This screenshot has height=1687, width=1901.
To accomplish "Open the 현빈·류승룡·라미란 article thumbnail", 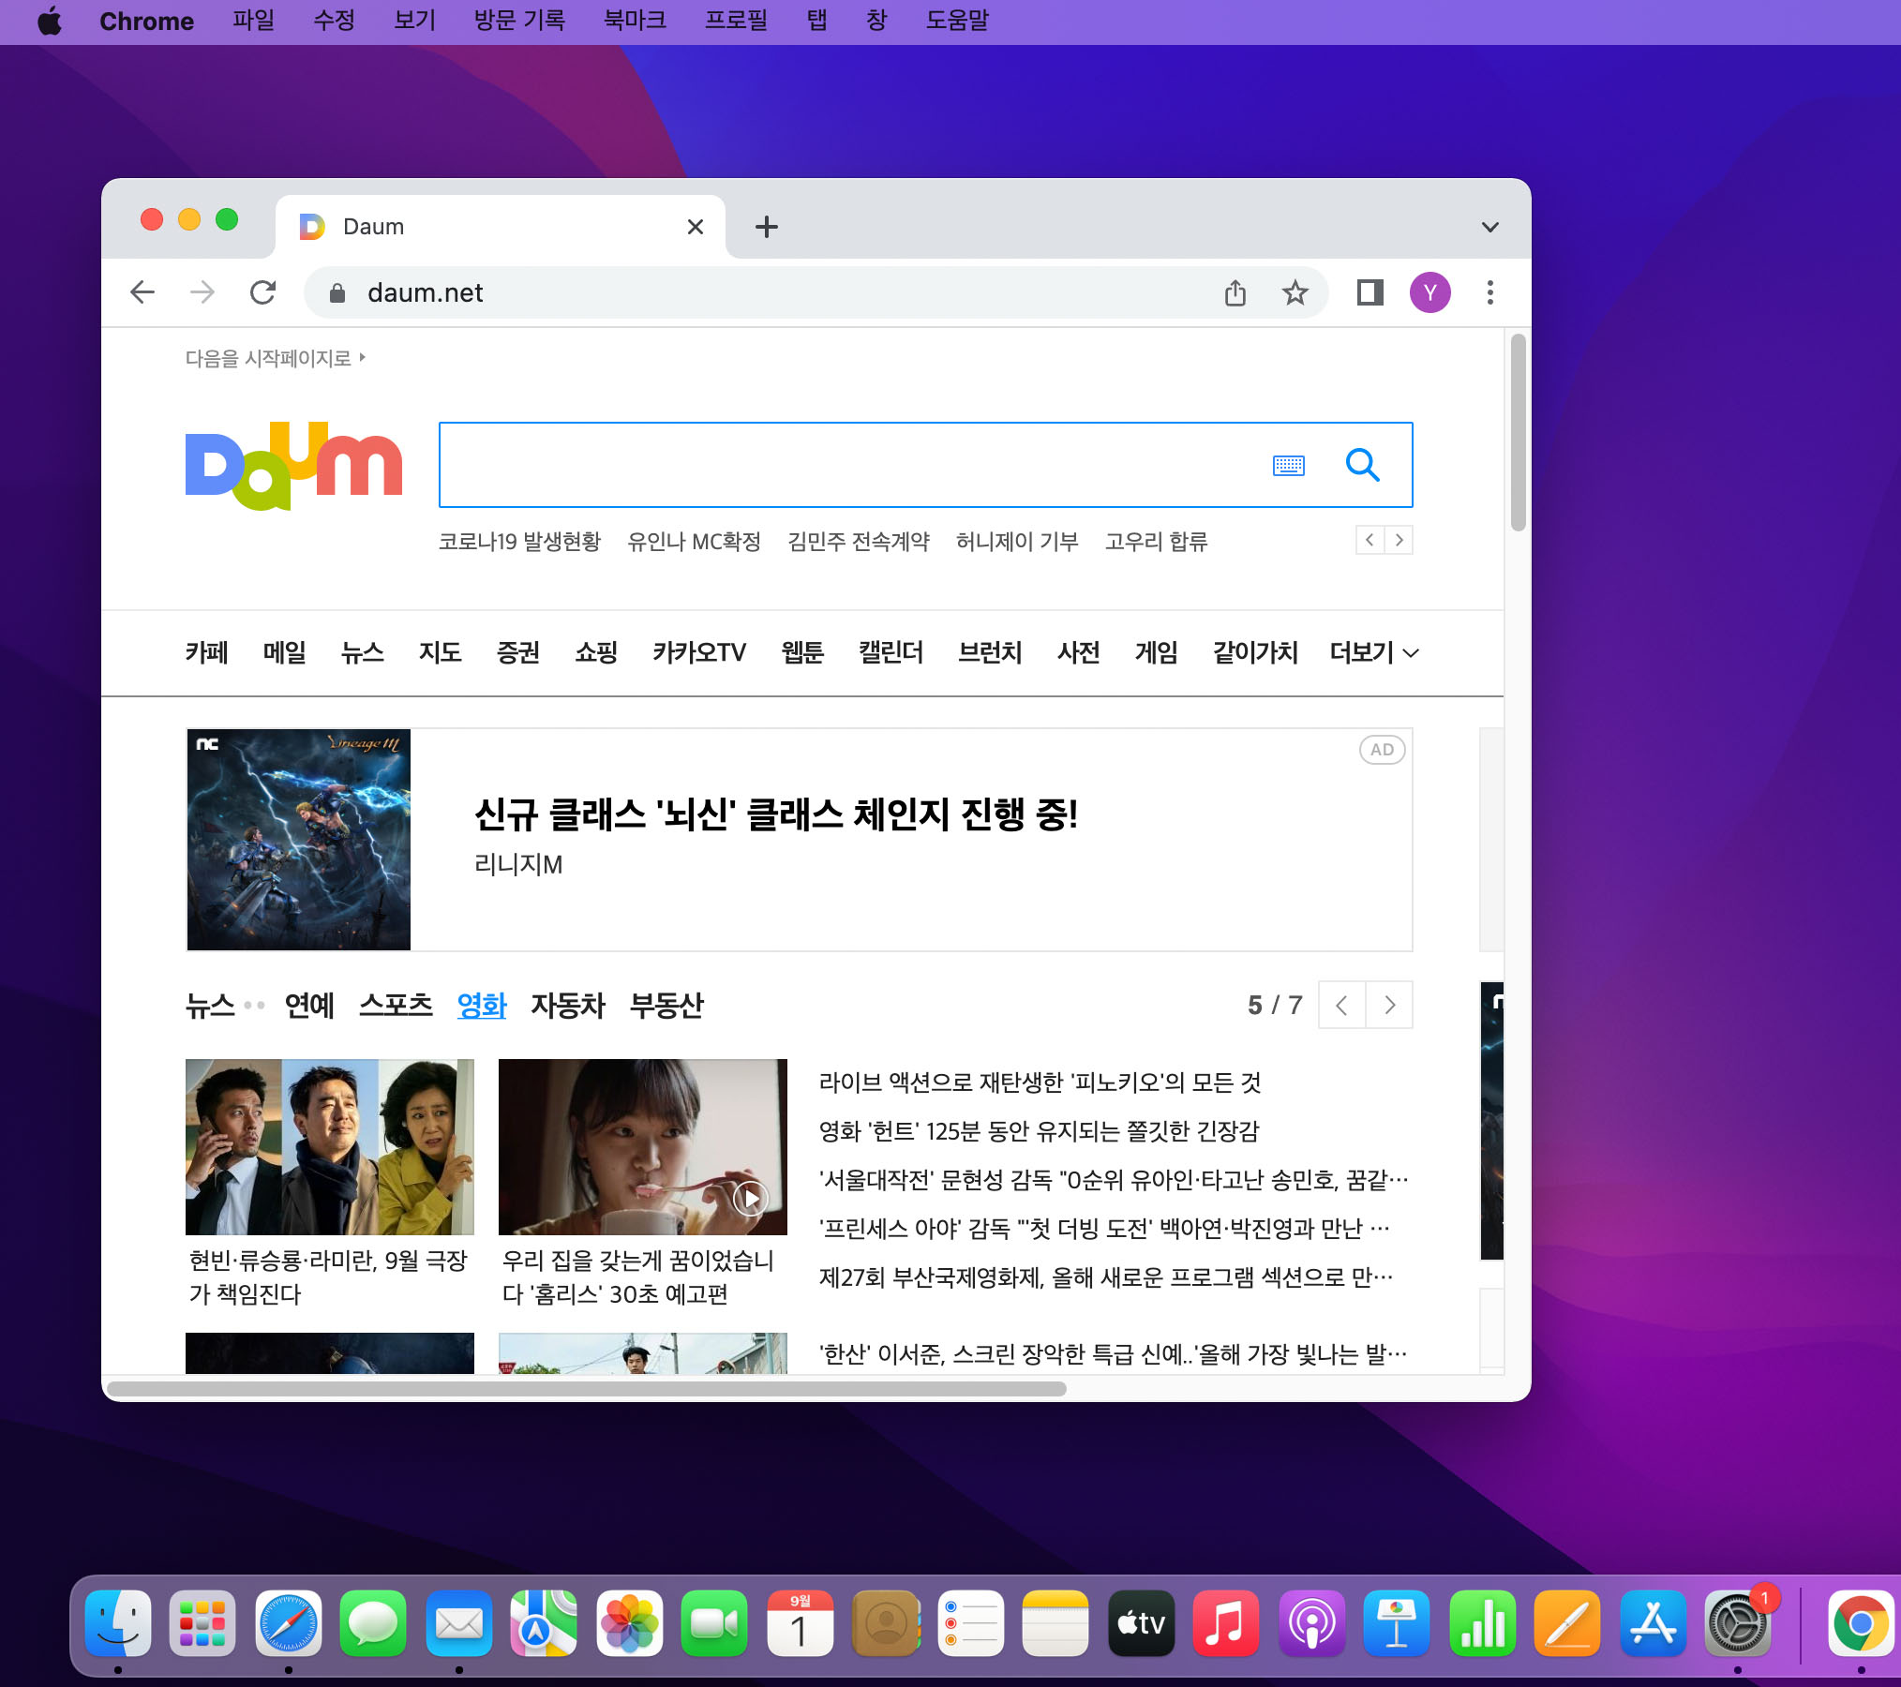I will pos(330,1147).
